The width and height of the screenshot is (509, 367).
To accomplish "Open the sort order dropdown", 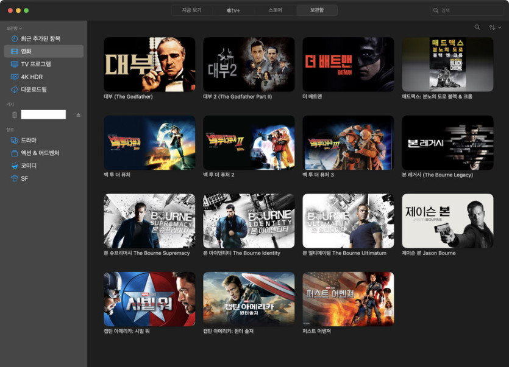I will point(495,27).
